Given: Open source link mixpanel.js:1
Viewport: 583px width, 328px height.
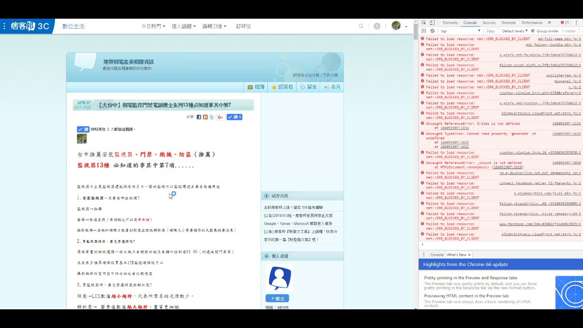Looking at the screenshot, I should (568, 81).
